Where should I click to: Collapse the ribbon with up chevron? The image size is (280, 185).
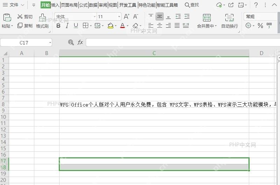click(274, 5)
